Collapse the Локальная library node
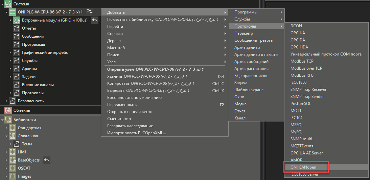Image resolution: width=370 pixels, height=180 pixels. (6, 136)
